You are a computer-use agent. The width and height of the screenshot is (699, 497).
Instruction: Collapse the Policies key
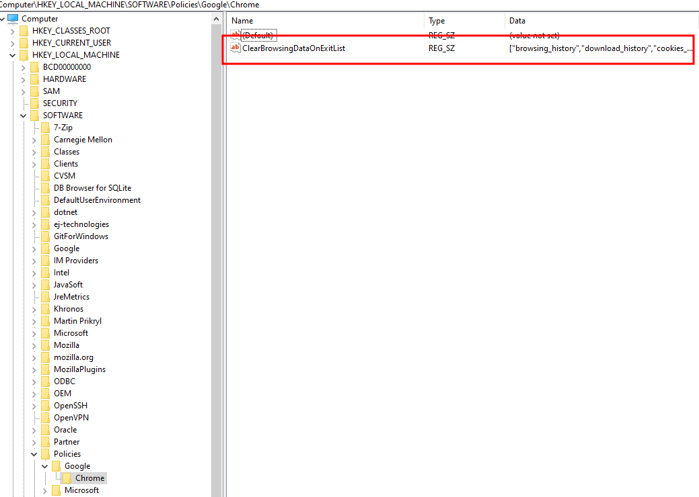click(34, 454)
